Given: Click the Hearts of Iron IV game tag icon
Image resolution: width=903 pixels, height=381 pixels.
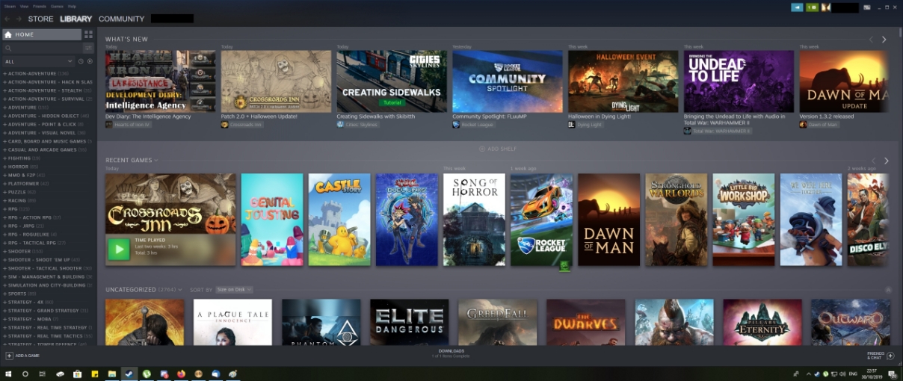Looking at the screenshot, I should point(108,125).
